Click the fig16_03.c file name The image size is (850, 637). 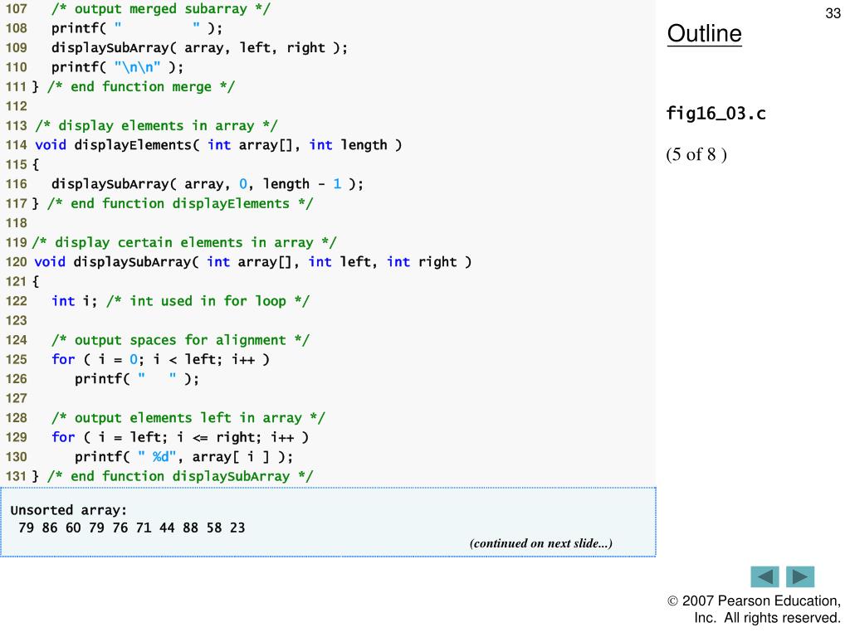716,113
